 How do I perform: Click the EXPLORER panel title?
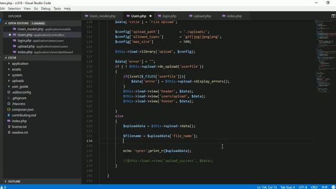[x=15, y=16]
